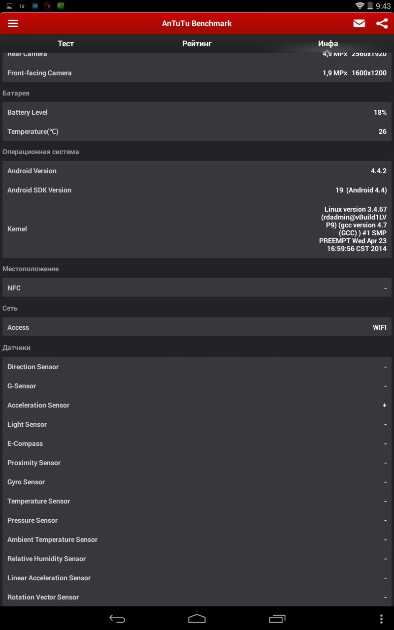This screenshot has width=394, height=630.
Task: Tap the Front-facing Camera row
Action: [x=197, y=73]
